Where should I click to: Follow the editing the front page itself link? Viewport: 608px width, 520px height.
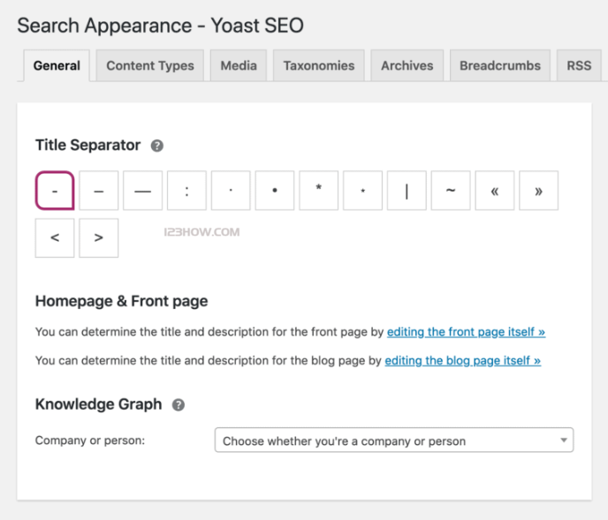(x=466, y=332)
